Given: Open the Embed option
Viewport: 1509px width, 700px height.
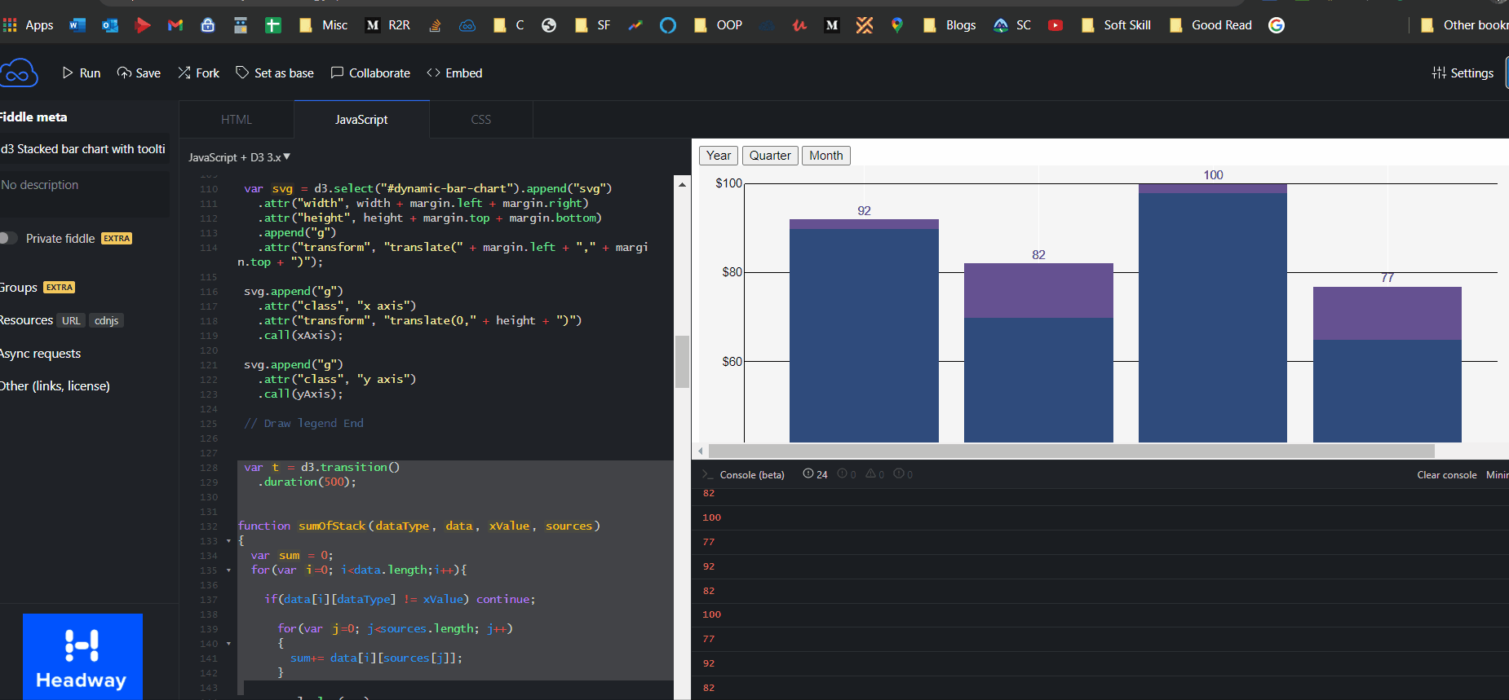Looking at the screenshot, I should (x=454, y=73).
